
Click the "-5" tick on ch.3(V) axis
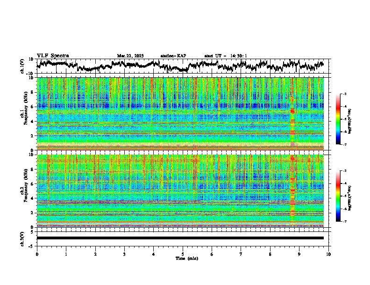pos(31,246)
